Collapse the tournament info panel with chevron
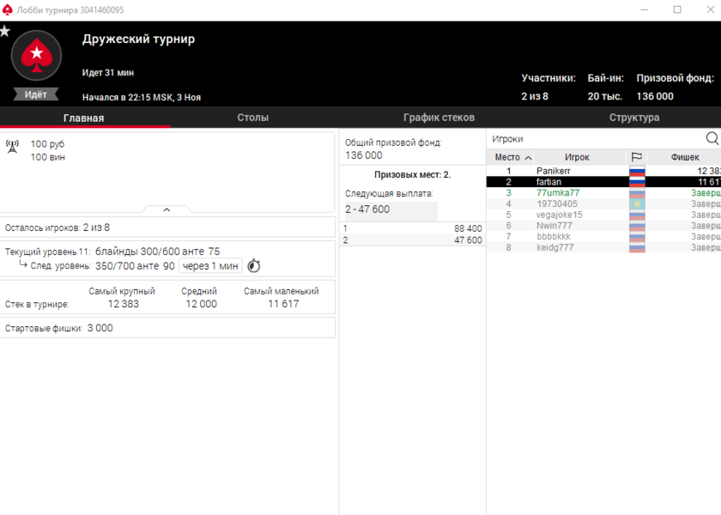 click(167, 209)
